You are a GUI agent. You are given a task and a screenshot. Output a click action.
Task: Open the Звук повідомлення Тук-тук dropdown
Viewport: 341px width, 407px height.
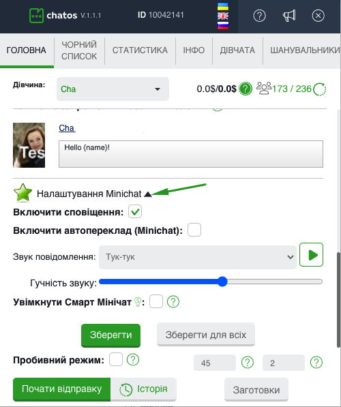click(x=198, y=257)
